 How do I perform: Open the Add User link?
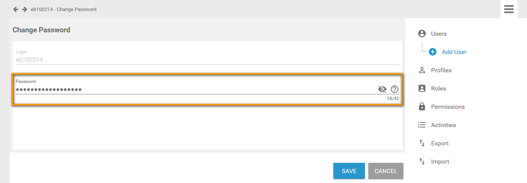pos(454,52)
